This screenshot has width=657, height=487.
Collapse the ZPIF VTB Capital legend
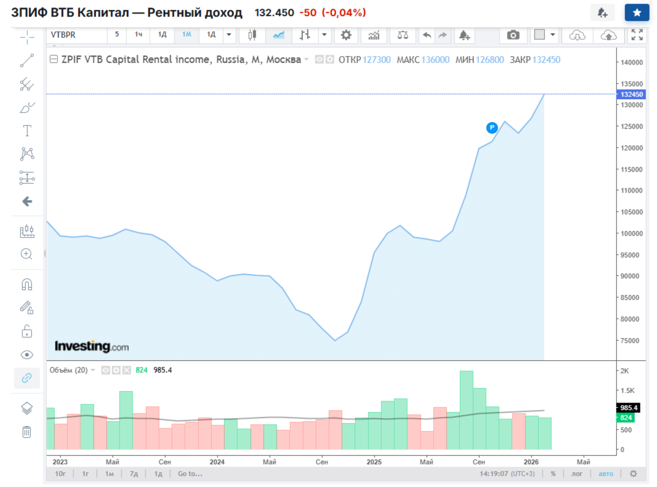(54, 59)
